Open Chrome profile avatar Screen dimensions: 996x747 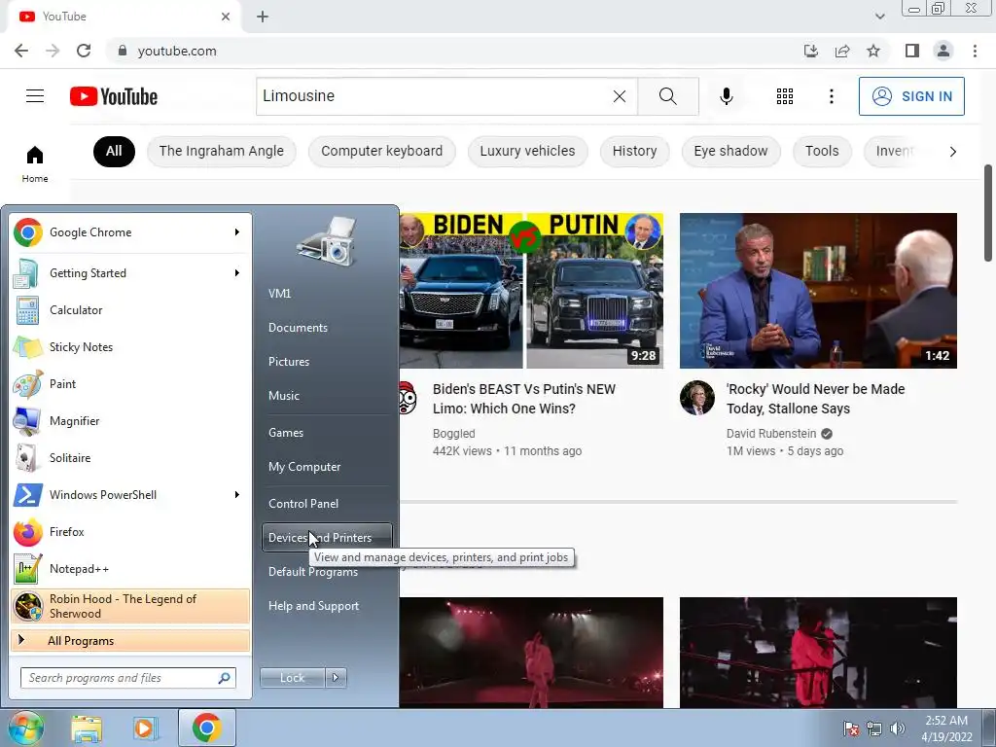[x=943, y=51]
